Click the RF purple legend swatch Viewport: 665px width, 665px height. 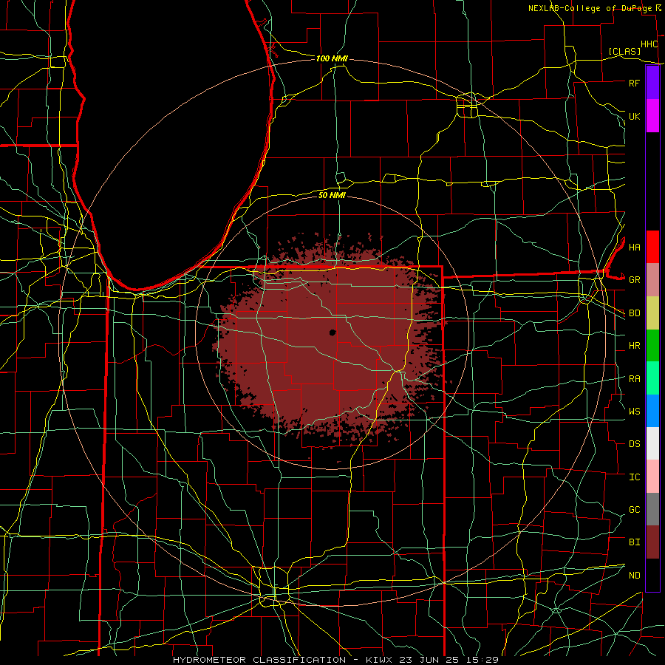point(652,83)
